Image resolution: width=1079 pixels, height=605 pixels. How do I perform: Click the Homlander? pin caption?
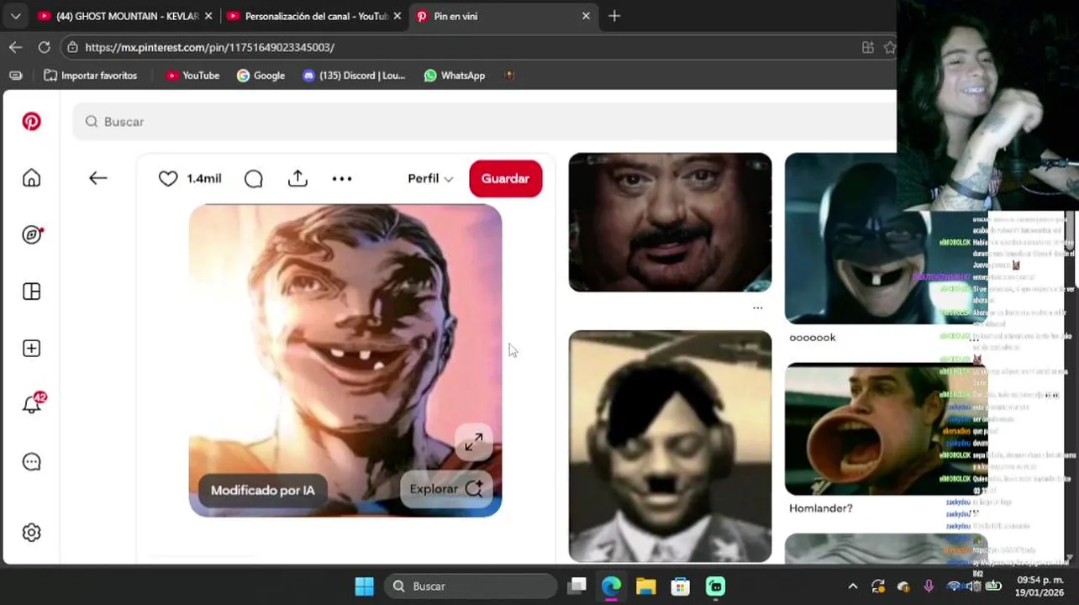[821, 508]
